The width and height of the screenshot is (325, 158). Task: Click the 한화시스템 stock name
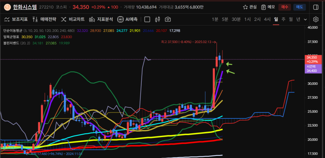point(25,7)
